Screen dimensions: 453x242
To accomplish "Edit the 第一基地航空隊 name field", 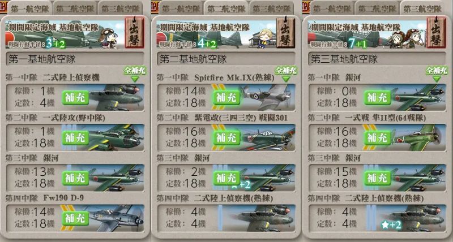I will point(75,59).
